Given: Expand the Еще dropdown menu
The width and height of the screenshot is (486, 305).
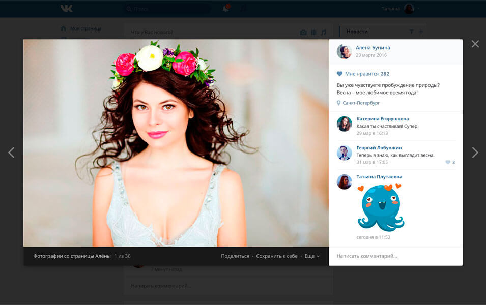Looking at the screenshot, I should [x=312, y=256].
